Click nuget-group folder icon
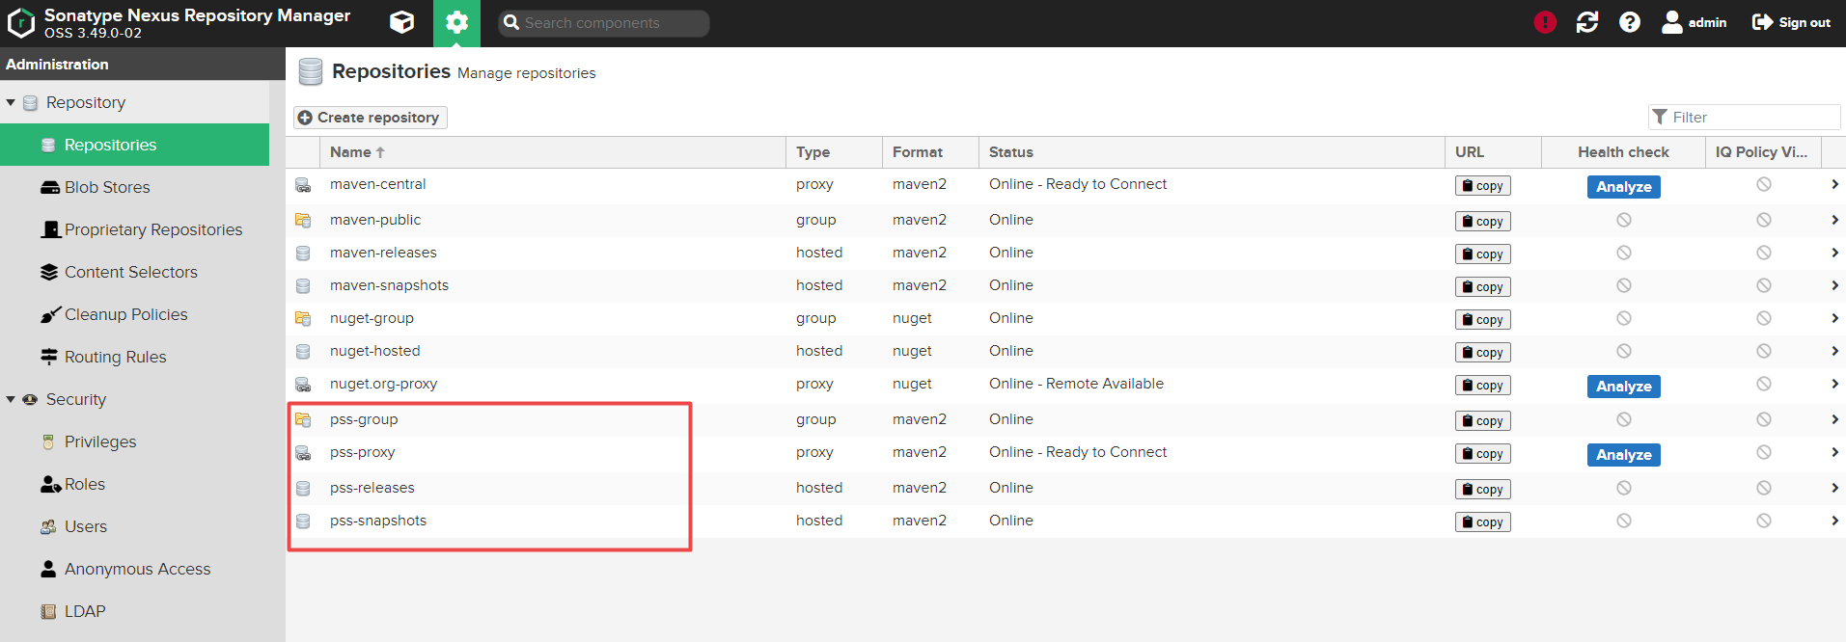This screenshot has height=642, width=1846. tap(303, 319)
